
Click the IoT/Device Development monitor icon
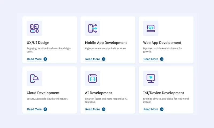pyautogui.click(x=151, y=78)
